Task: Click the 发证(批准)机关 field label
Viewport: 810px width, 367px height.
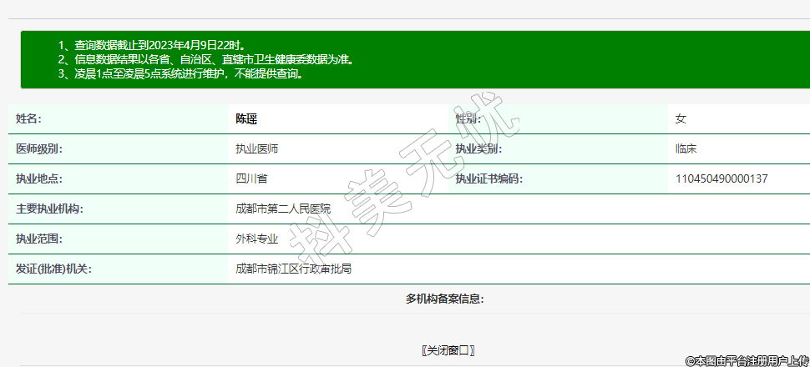Action: click(x=53, y=269)
